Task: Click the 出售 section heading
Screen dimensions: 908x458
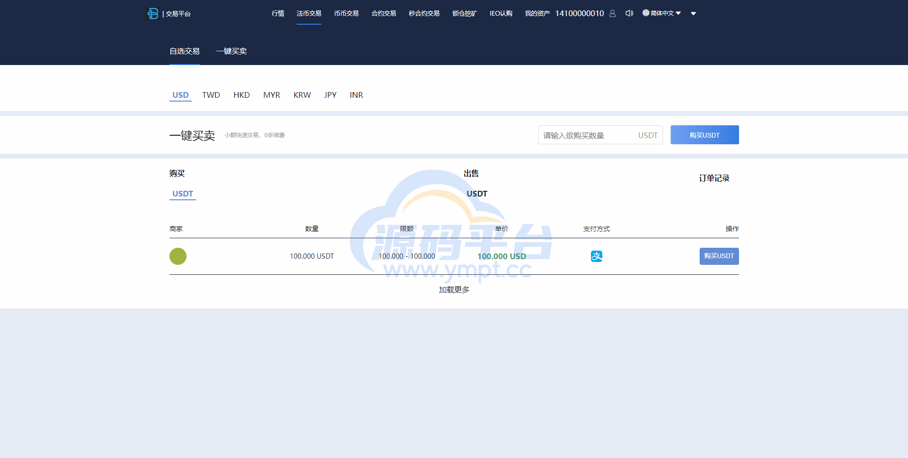Action: click(x=471, y=174)
